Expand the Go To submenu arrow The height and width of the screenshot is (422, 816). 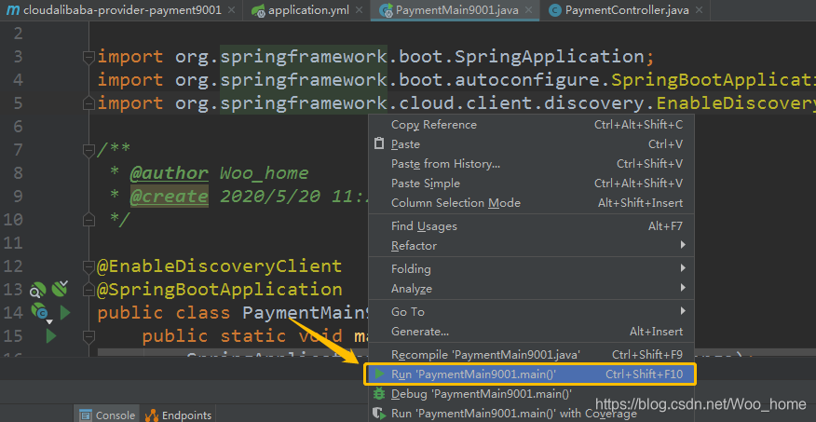(x=684, y=311)
